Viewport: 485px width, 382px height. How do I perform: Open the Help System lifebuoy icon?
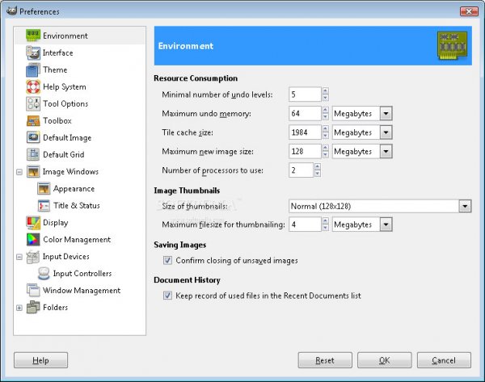(33, 87)
